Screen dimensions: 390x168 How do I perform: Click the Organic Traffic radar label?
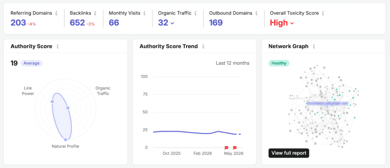pyautogui.click(x=103, y=91)
